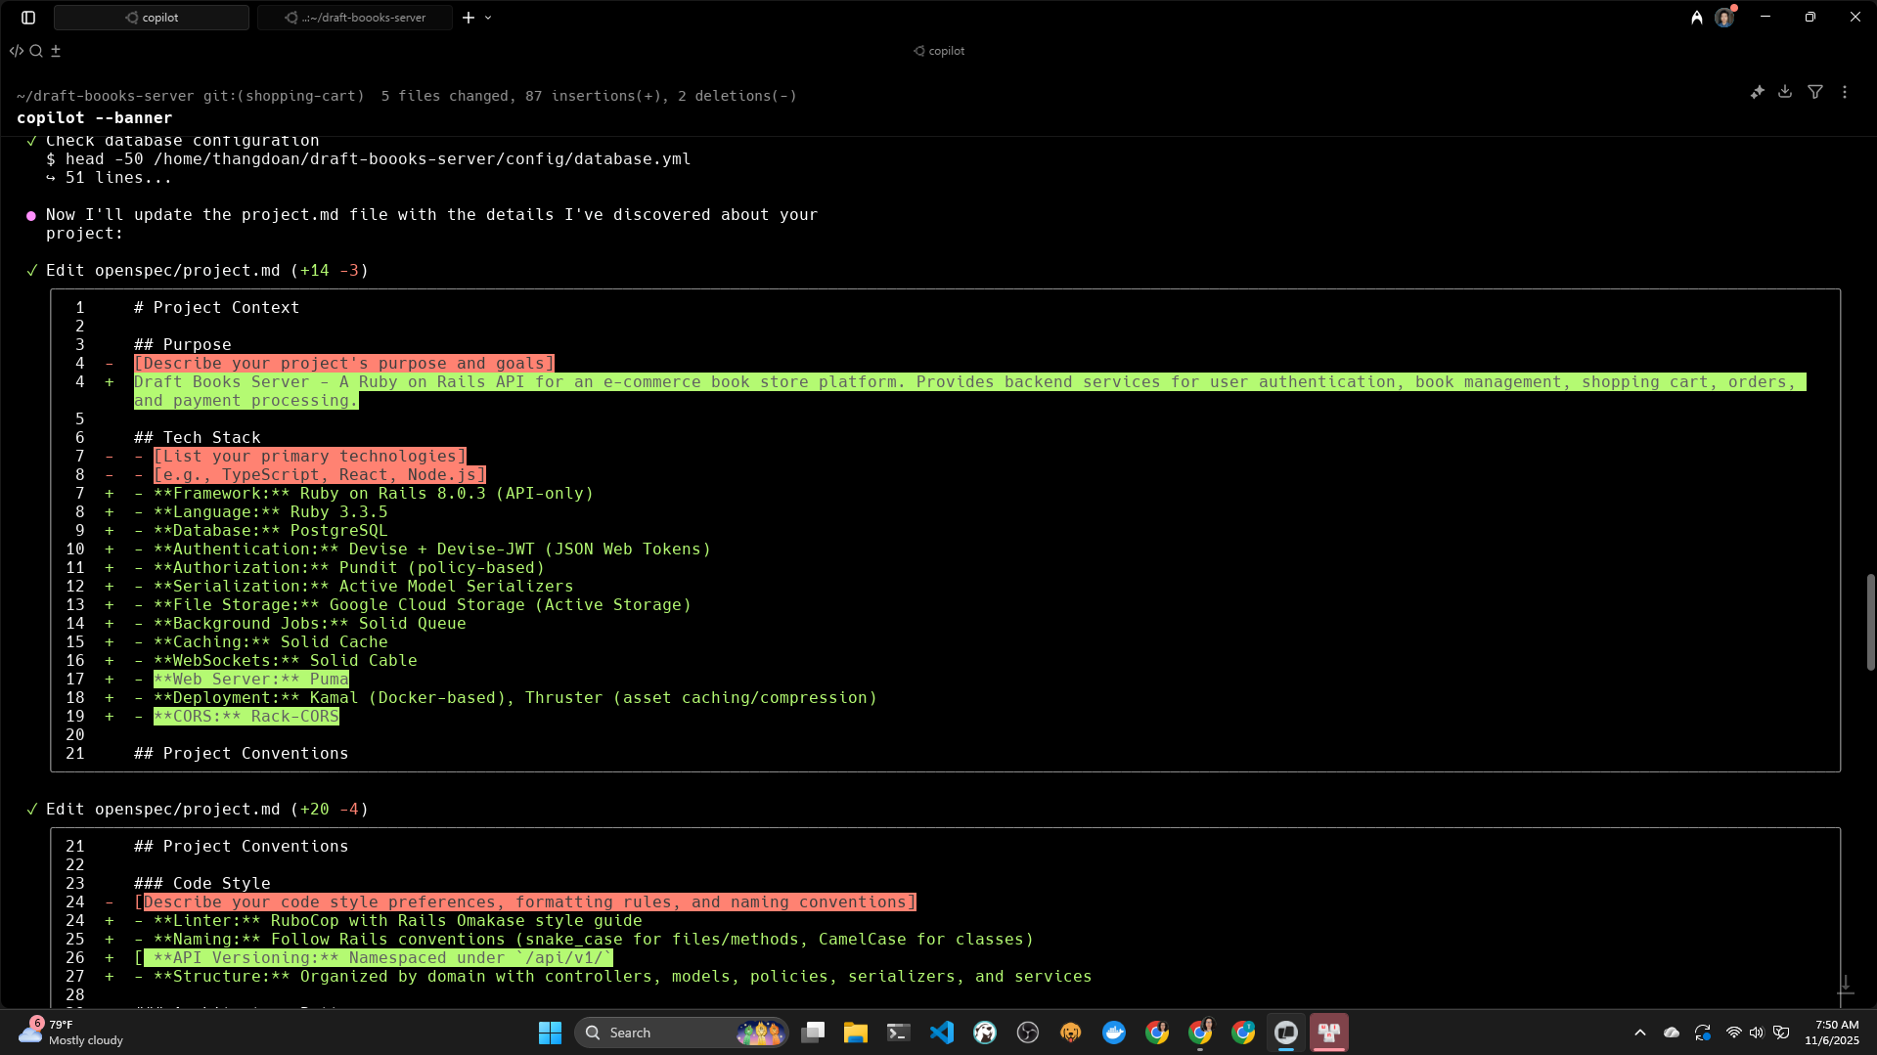This screenshot has height=1055, width=1877.
Task: Select the copilot tab
Action: [x=152, y=18]
